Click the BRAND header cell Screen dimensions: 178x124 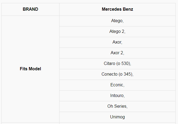coord(30,9)
